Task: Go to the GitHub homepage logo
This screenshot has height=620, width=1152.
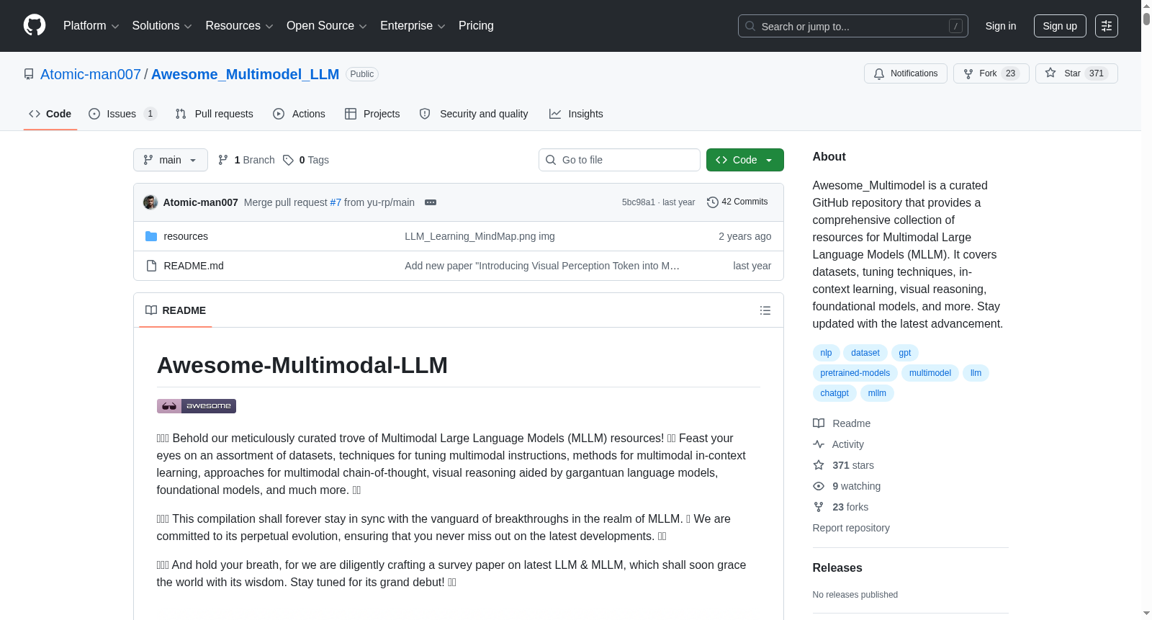Action: 35,25
